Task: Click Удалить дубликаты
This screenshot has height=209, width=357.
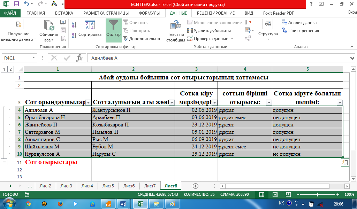Action: coord(209,30)
